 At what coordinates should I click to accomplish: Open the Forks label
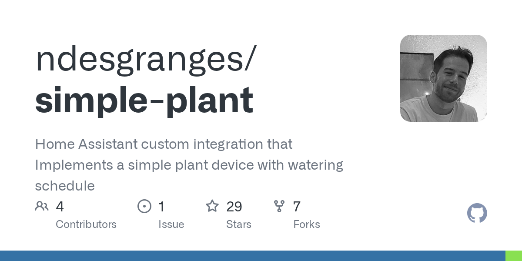coord(307,224)
